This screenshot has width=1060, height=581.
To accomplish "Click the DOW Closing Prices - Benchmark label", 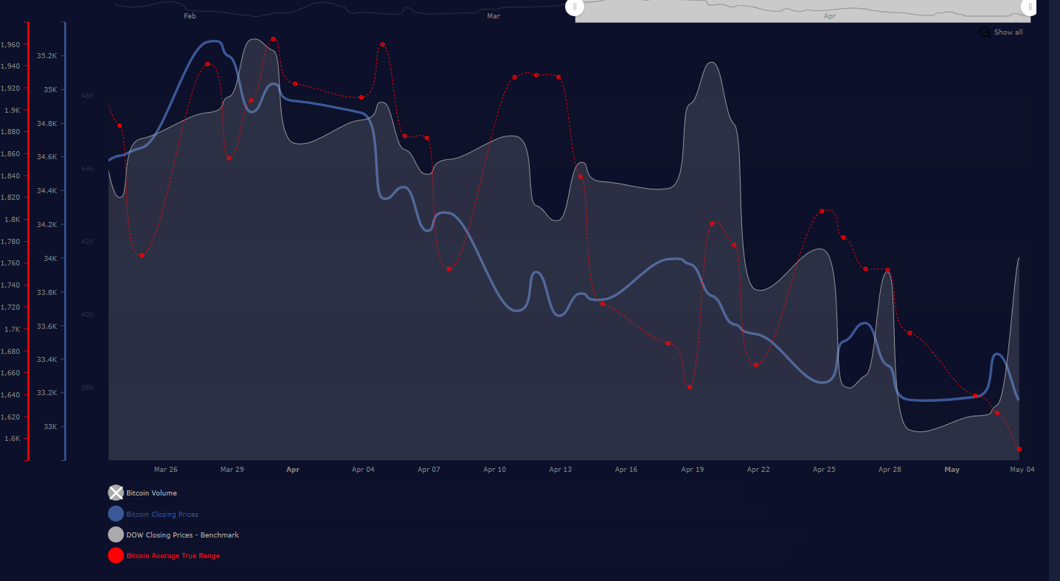I will 182,535.
